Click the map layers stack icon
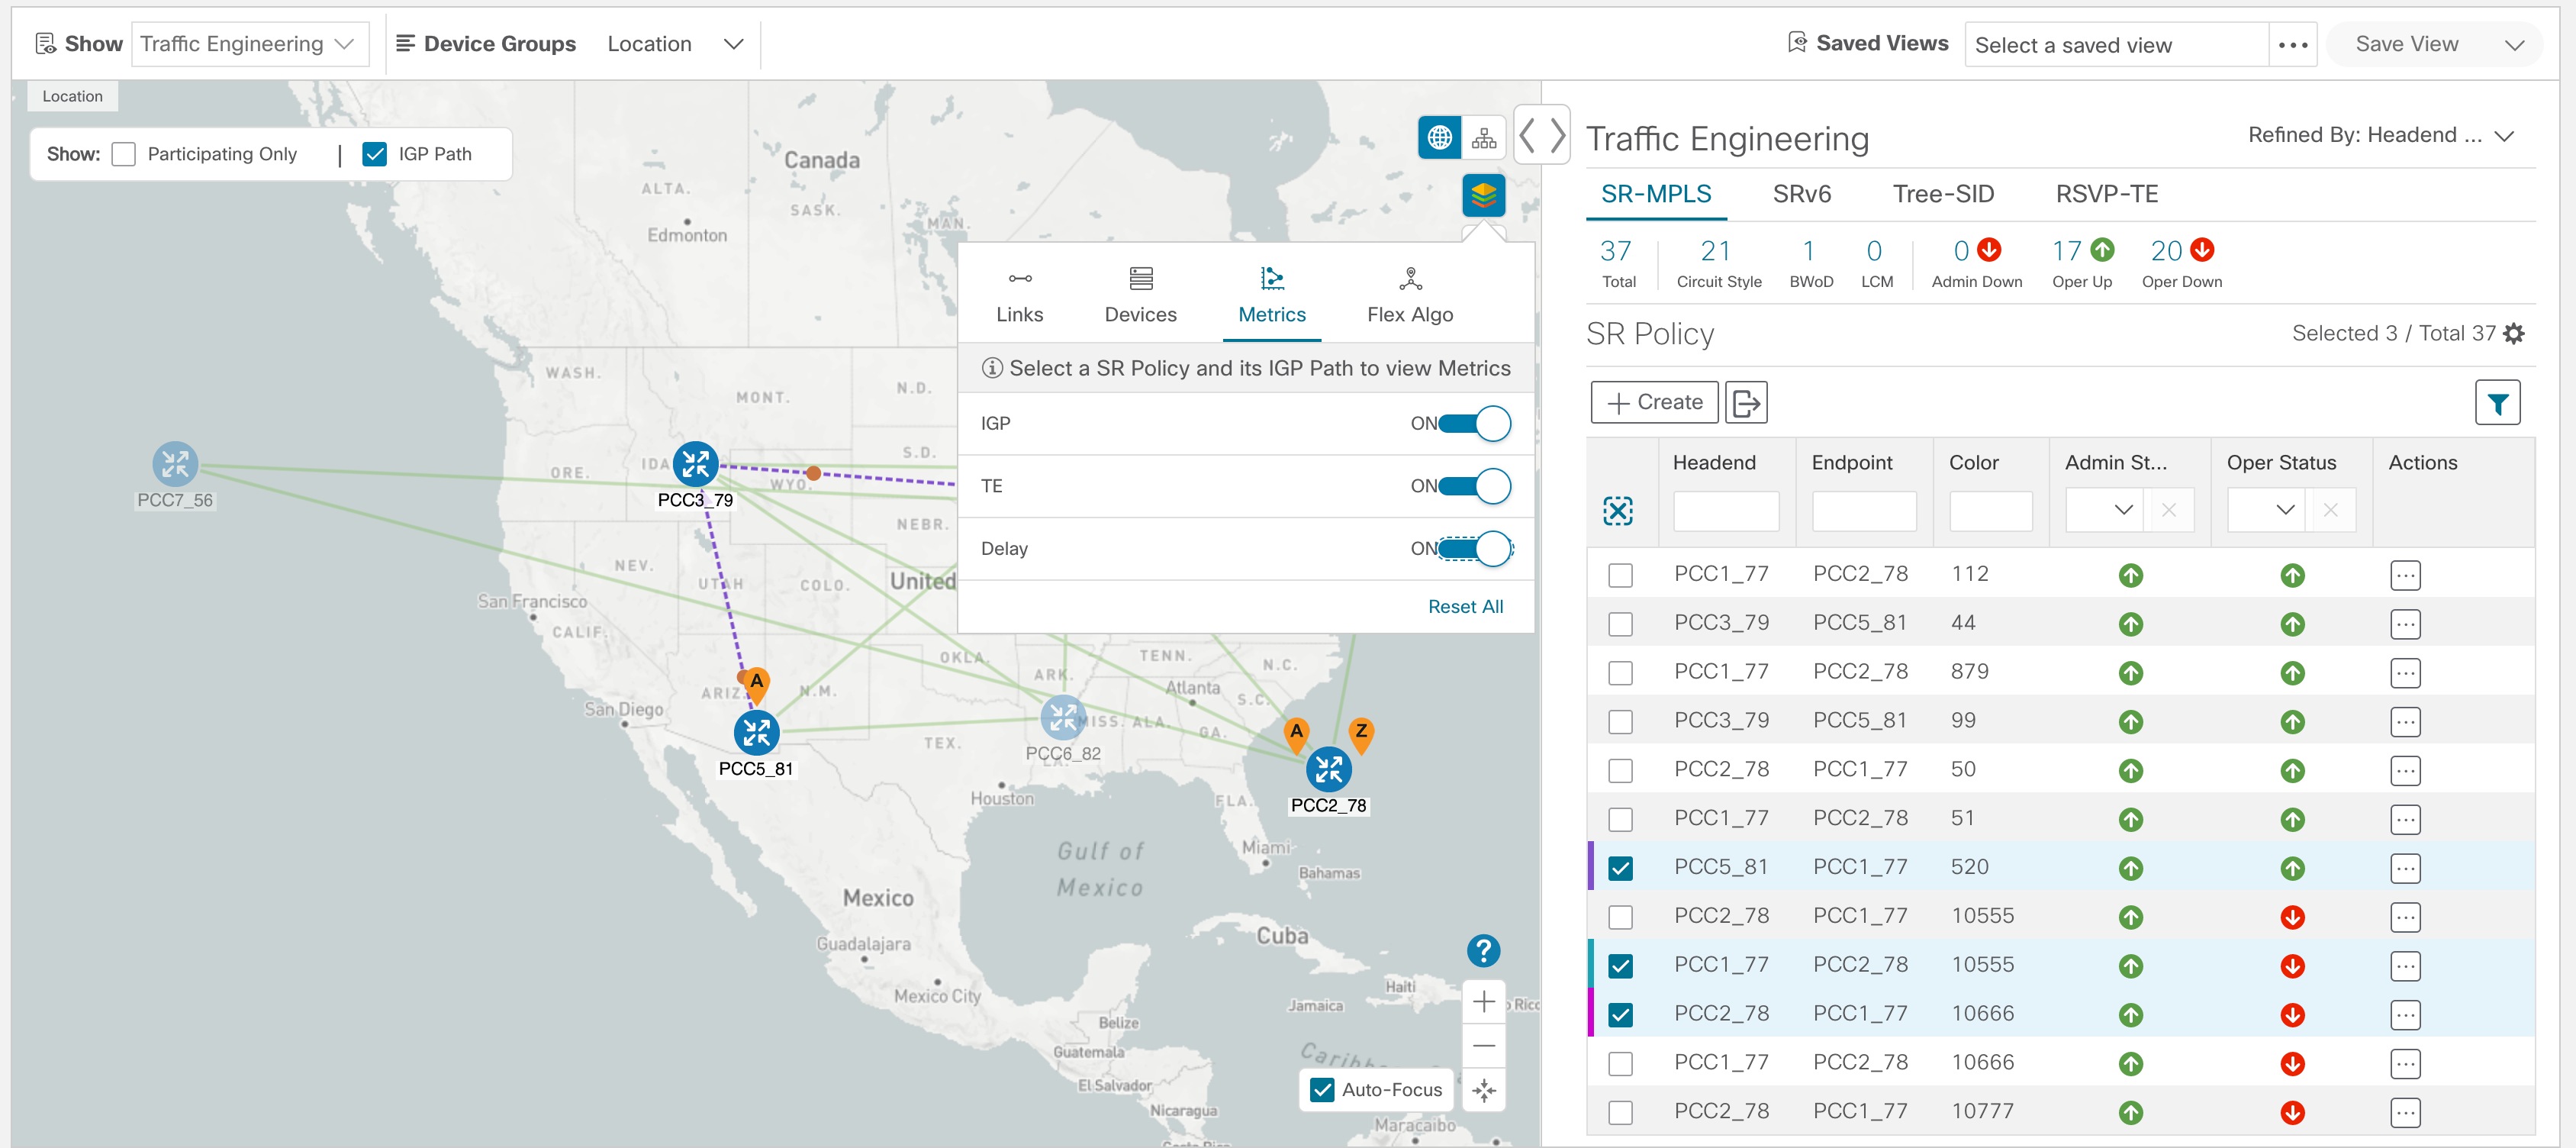 pos(1483,195)
